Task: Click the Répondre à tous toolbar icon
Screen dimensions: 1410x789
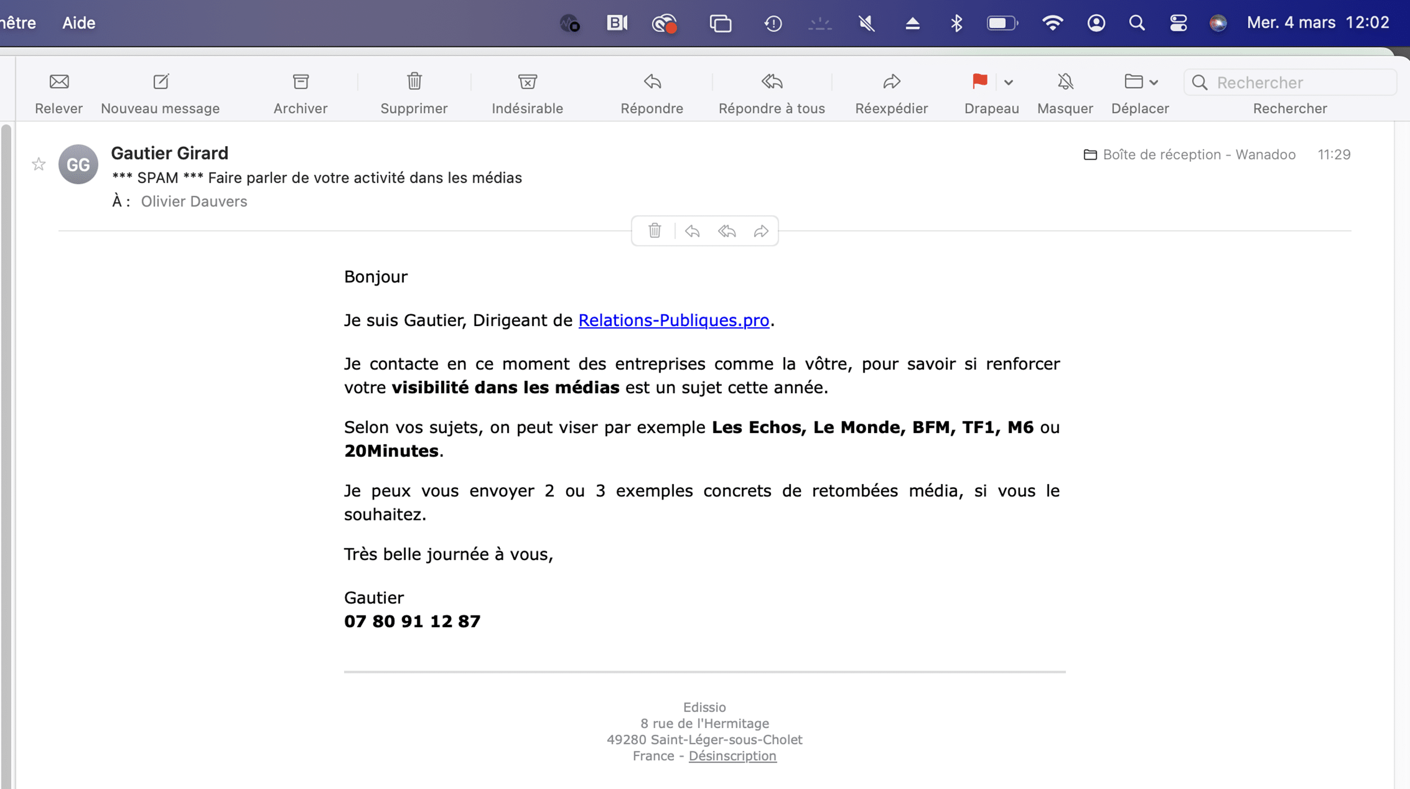Action: tap(772, 82)
